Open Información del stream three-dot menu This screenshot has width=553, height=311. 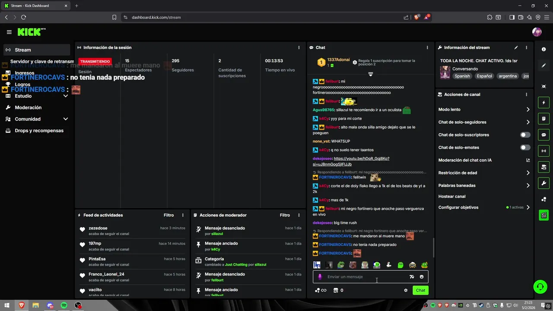(x=526, y=48)
